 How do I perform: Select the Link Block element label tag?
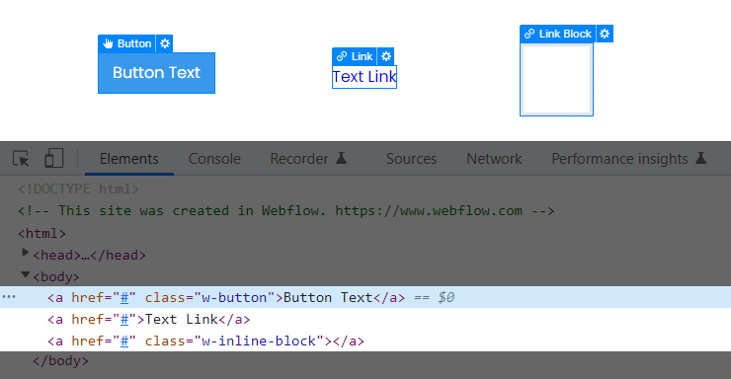(557, 34)
